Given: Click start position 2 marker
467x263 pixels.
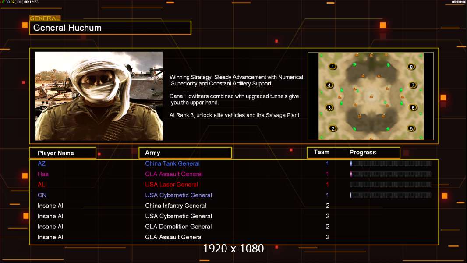Looking at the screenshot, I should click(333, 129).
